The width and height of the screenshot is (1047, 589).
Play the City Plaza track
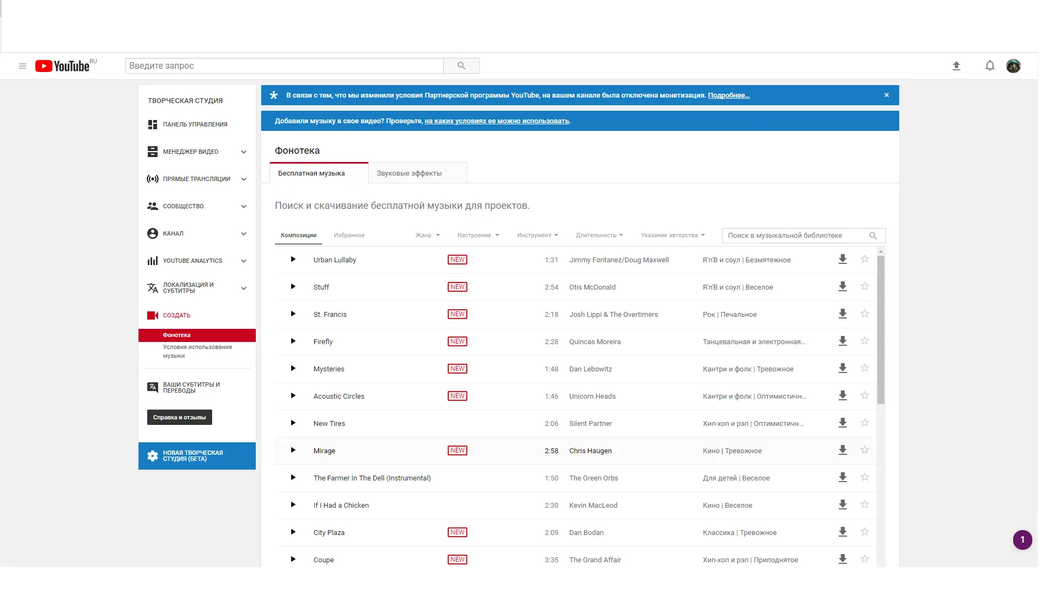pyautogui.click(x=293, y=532)
